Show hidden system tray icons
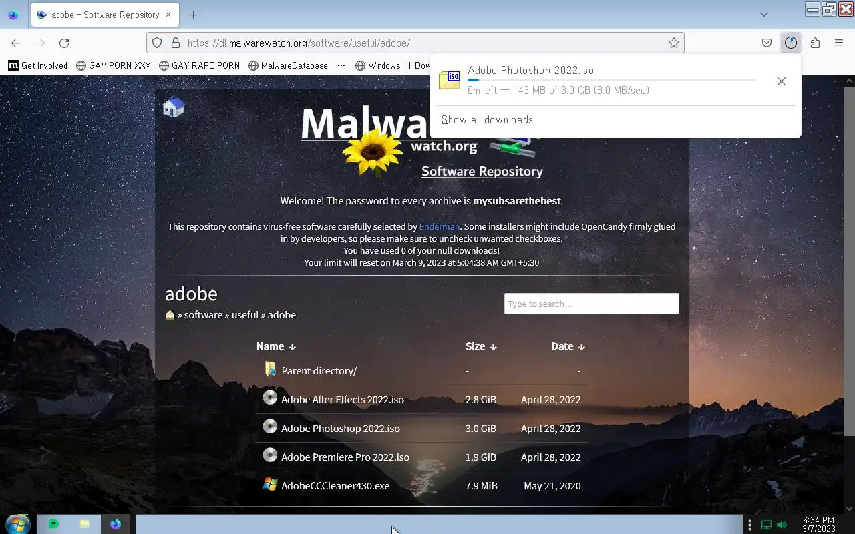Viewport: 855px width, 534px height. coord(750,525)
